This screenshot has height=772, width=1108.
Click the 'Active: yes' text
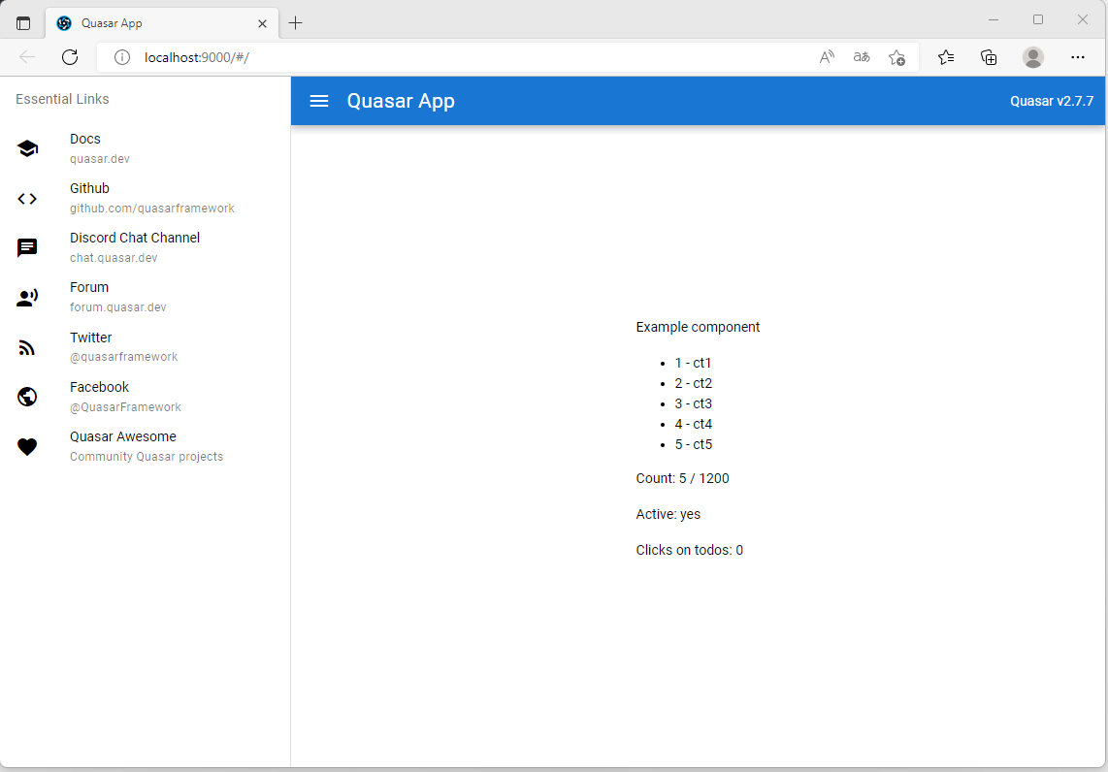click(x=668, y=514)
